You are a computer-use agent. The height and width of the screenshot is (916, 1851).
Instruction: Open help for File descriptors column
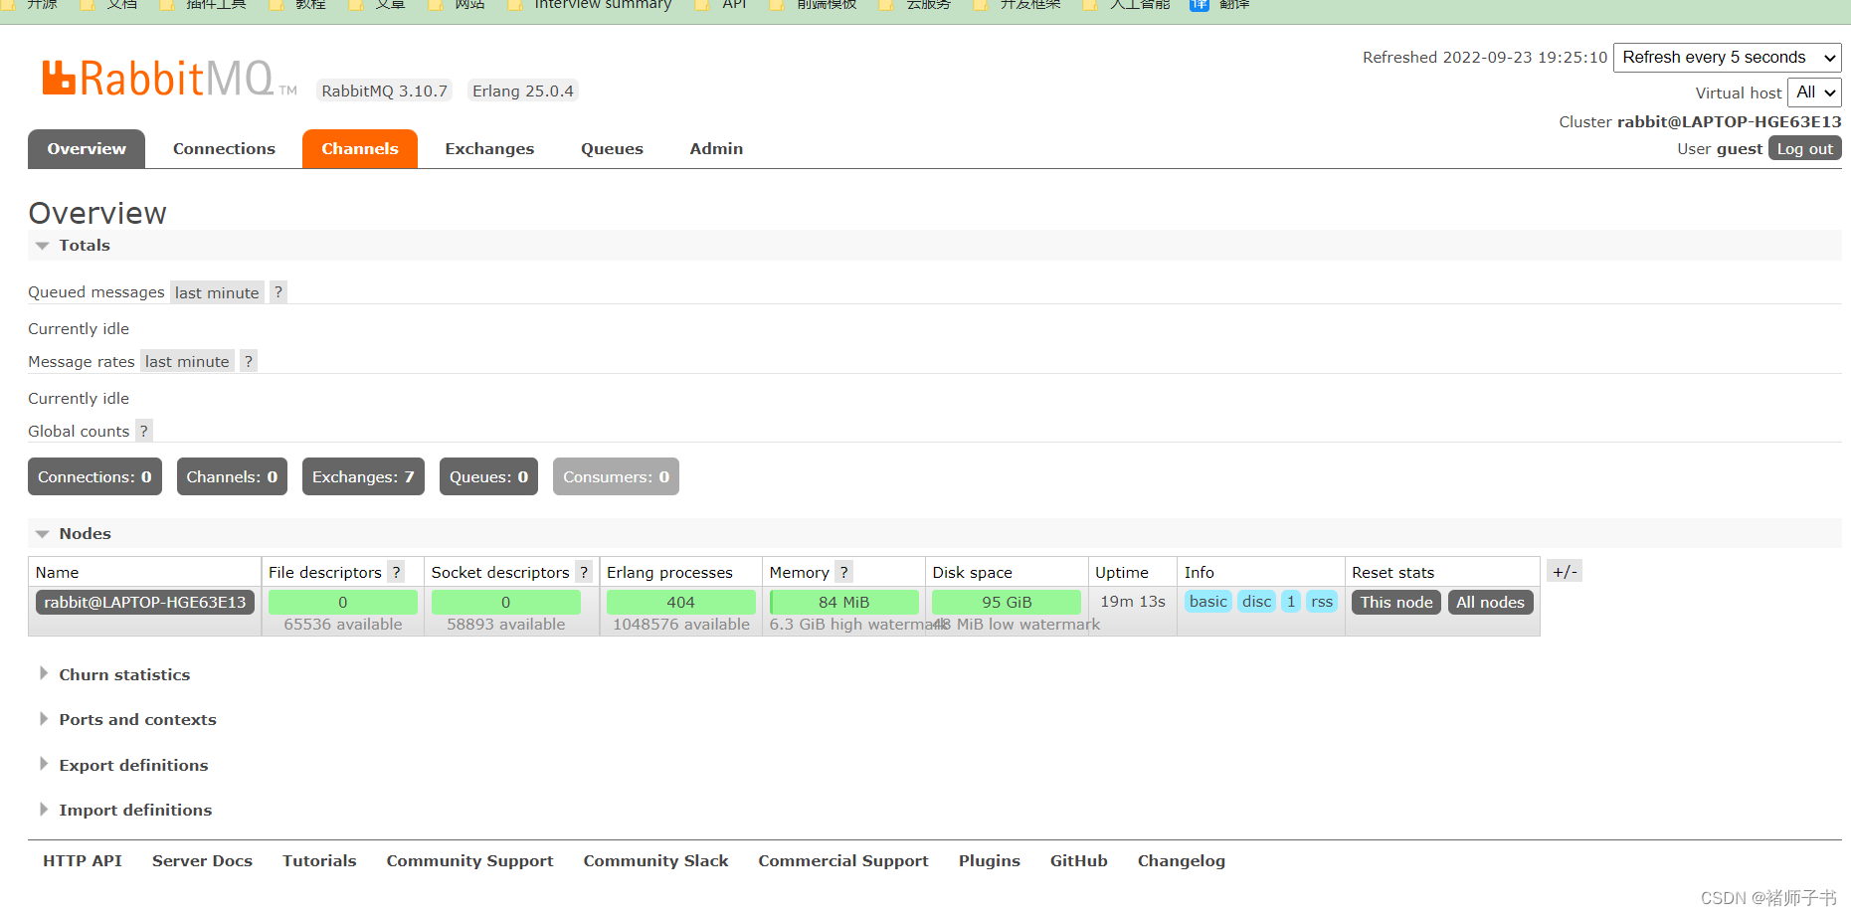pyautogui.click(x=396, y=572)
